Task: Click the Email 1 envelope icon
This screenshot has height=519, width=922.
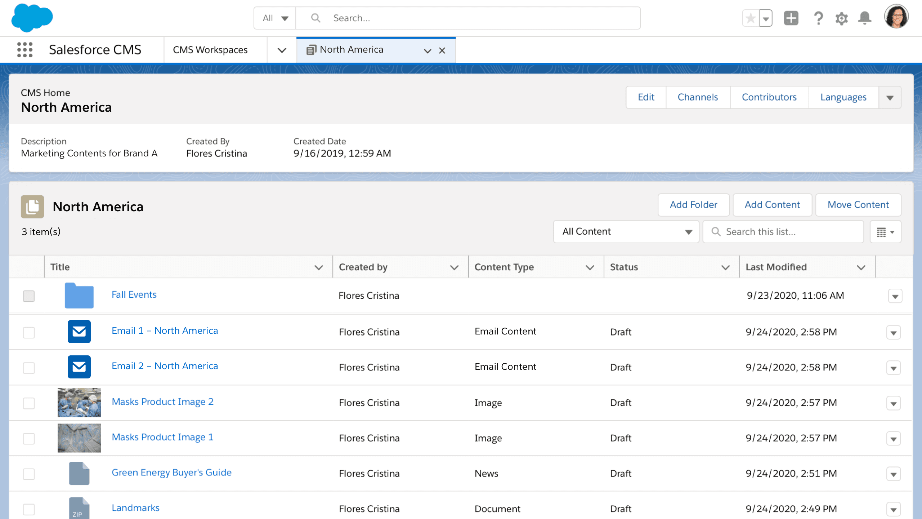Action: click(x=79, y=331)
